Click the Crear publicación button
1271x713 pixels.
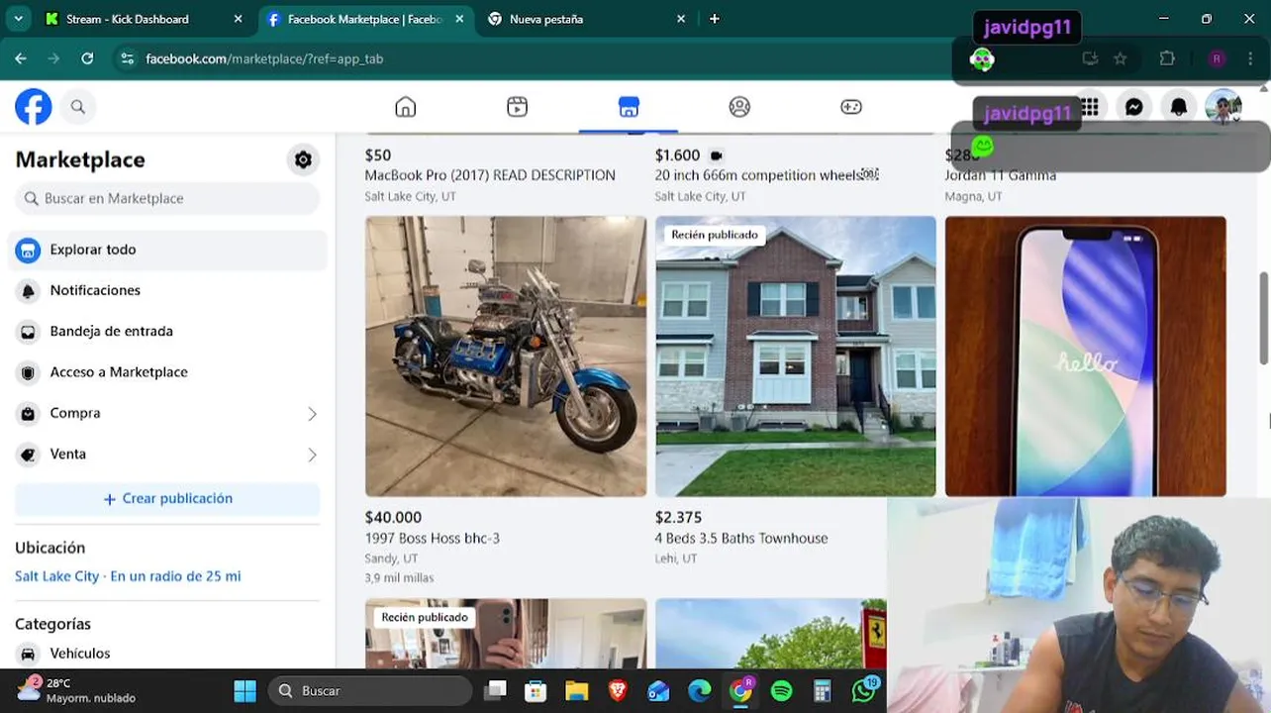[167, 498]
